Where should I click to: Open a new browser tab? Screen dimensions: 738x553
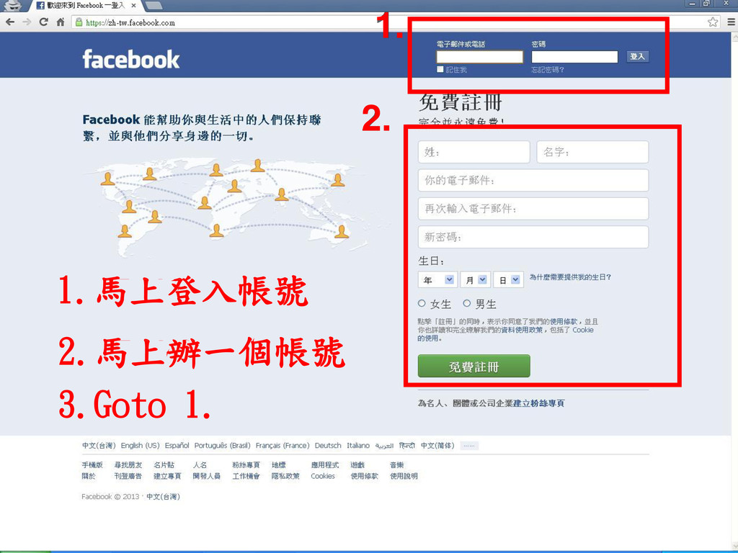tap(154, 6)
